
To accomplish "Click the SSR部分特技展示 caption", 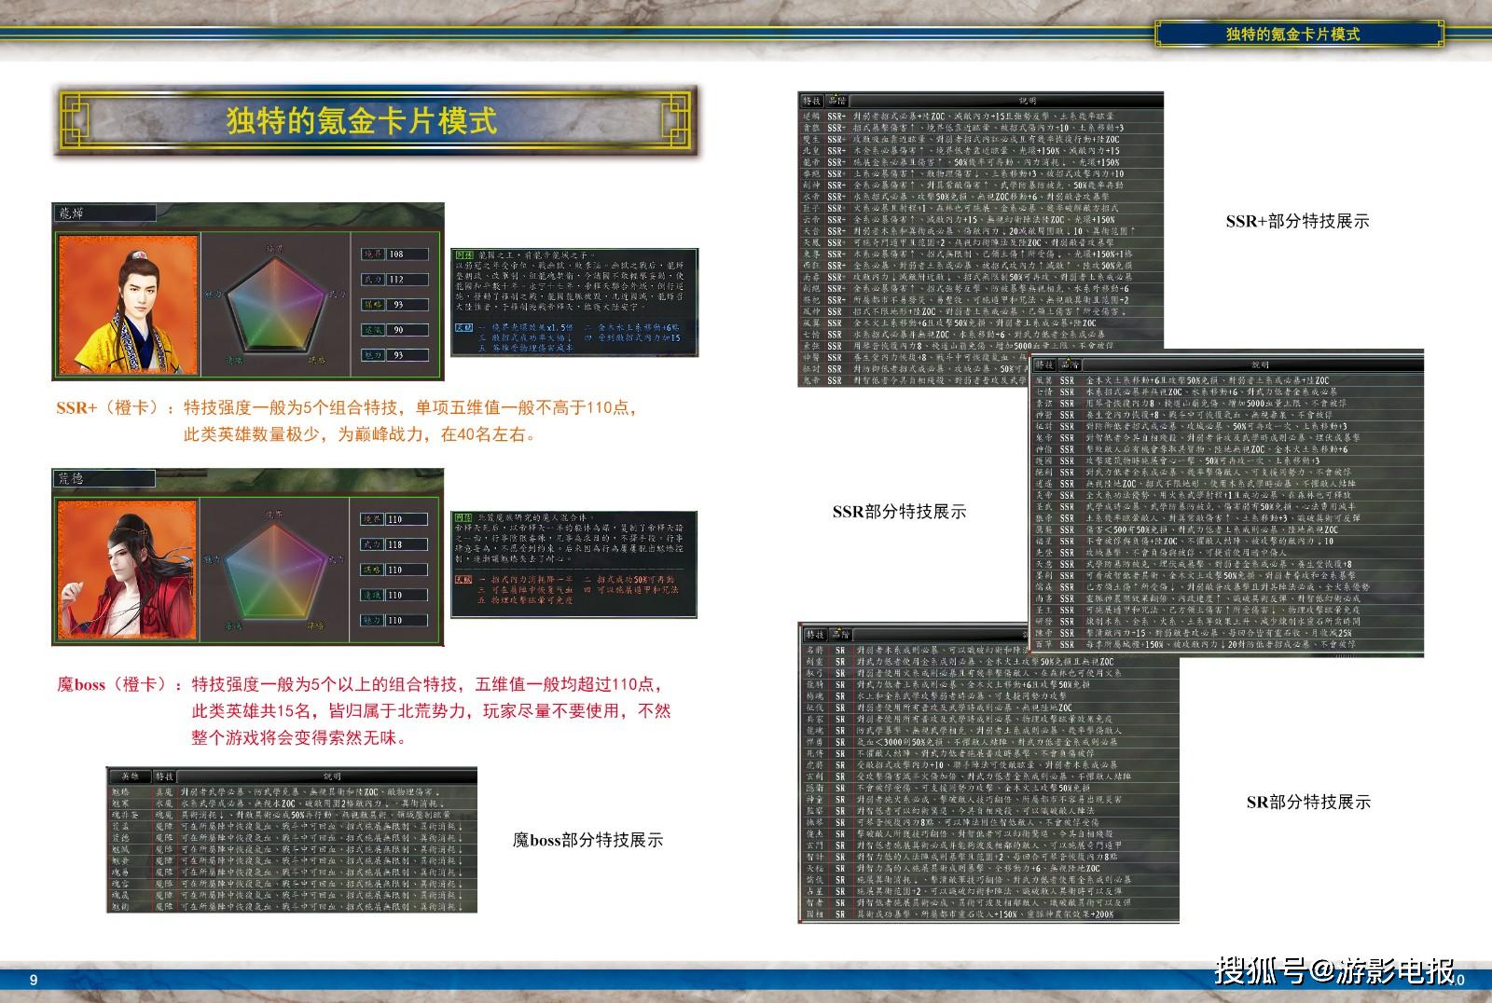I will pyautogui.click(x=899, y=512).
